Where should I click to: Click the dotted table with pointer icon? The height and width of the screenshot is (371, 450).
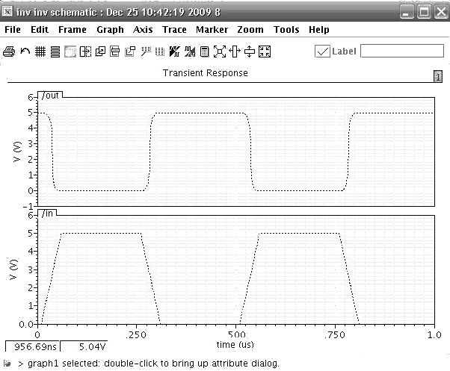coord(146,52)
